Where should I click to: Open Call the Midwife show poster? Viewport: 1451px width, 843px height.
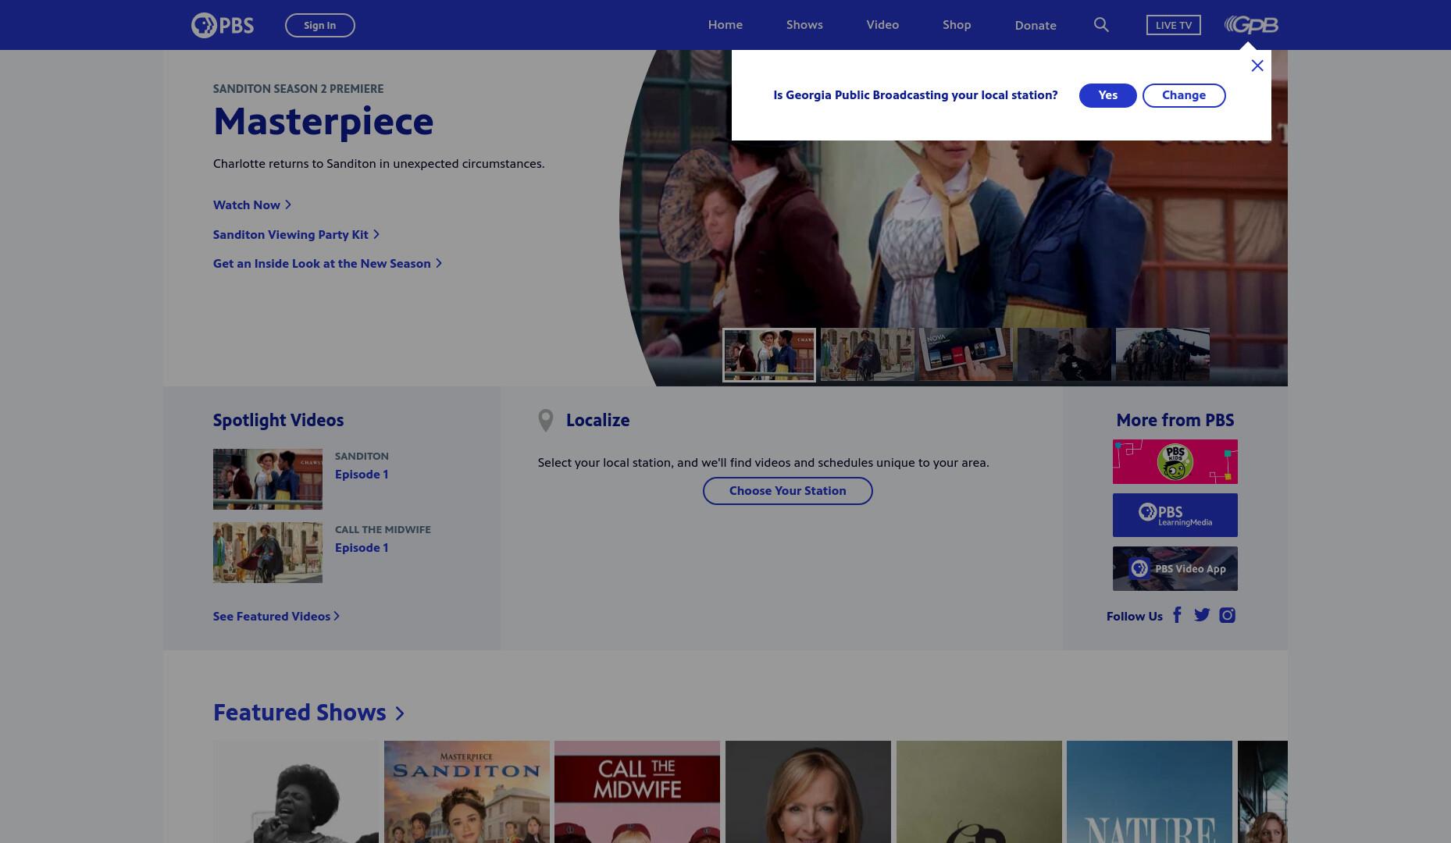(x=637, y=791)
